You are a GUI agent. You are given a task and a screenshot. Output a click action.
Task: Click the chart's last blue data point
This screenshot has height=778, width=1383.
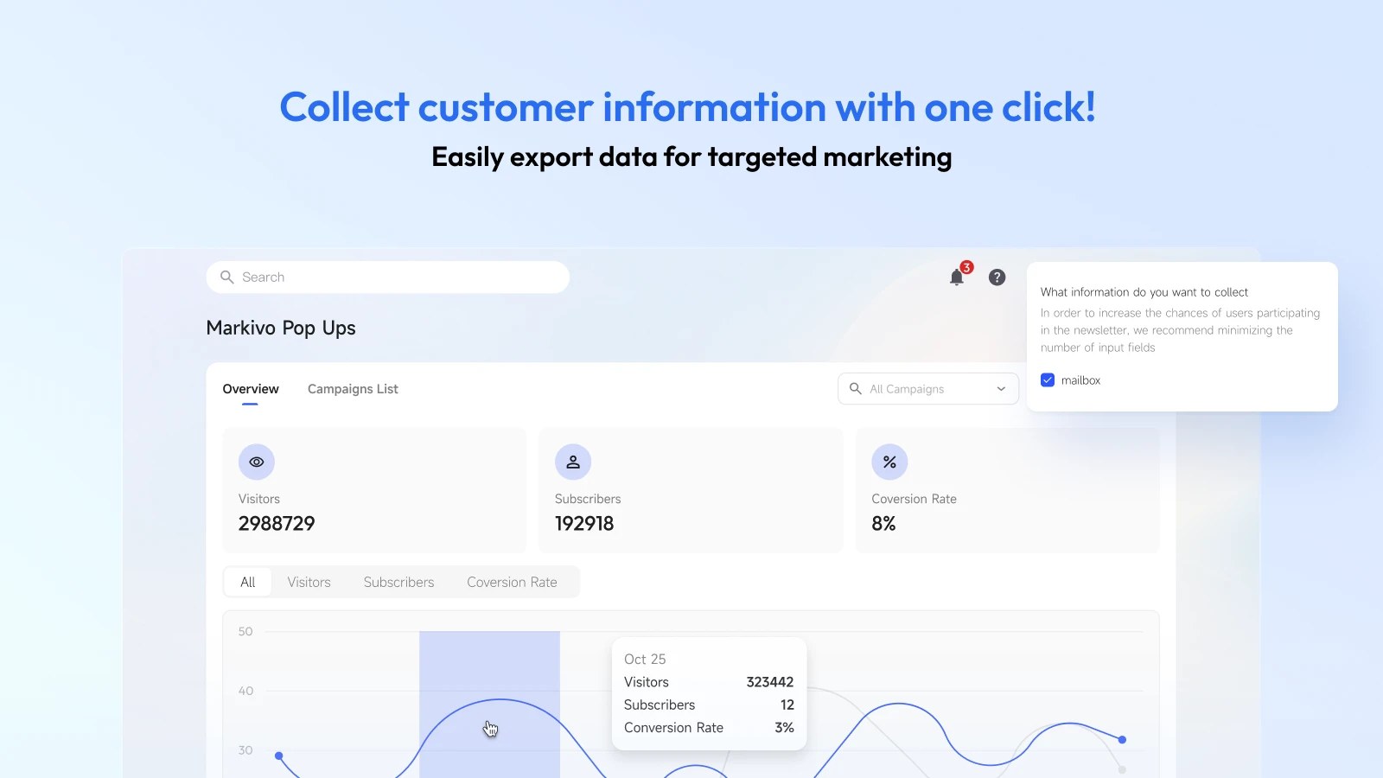[x=1122, y=740]
